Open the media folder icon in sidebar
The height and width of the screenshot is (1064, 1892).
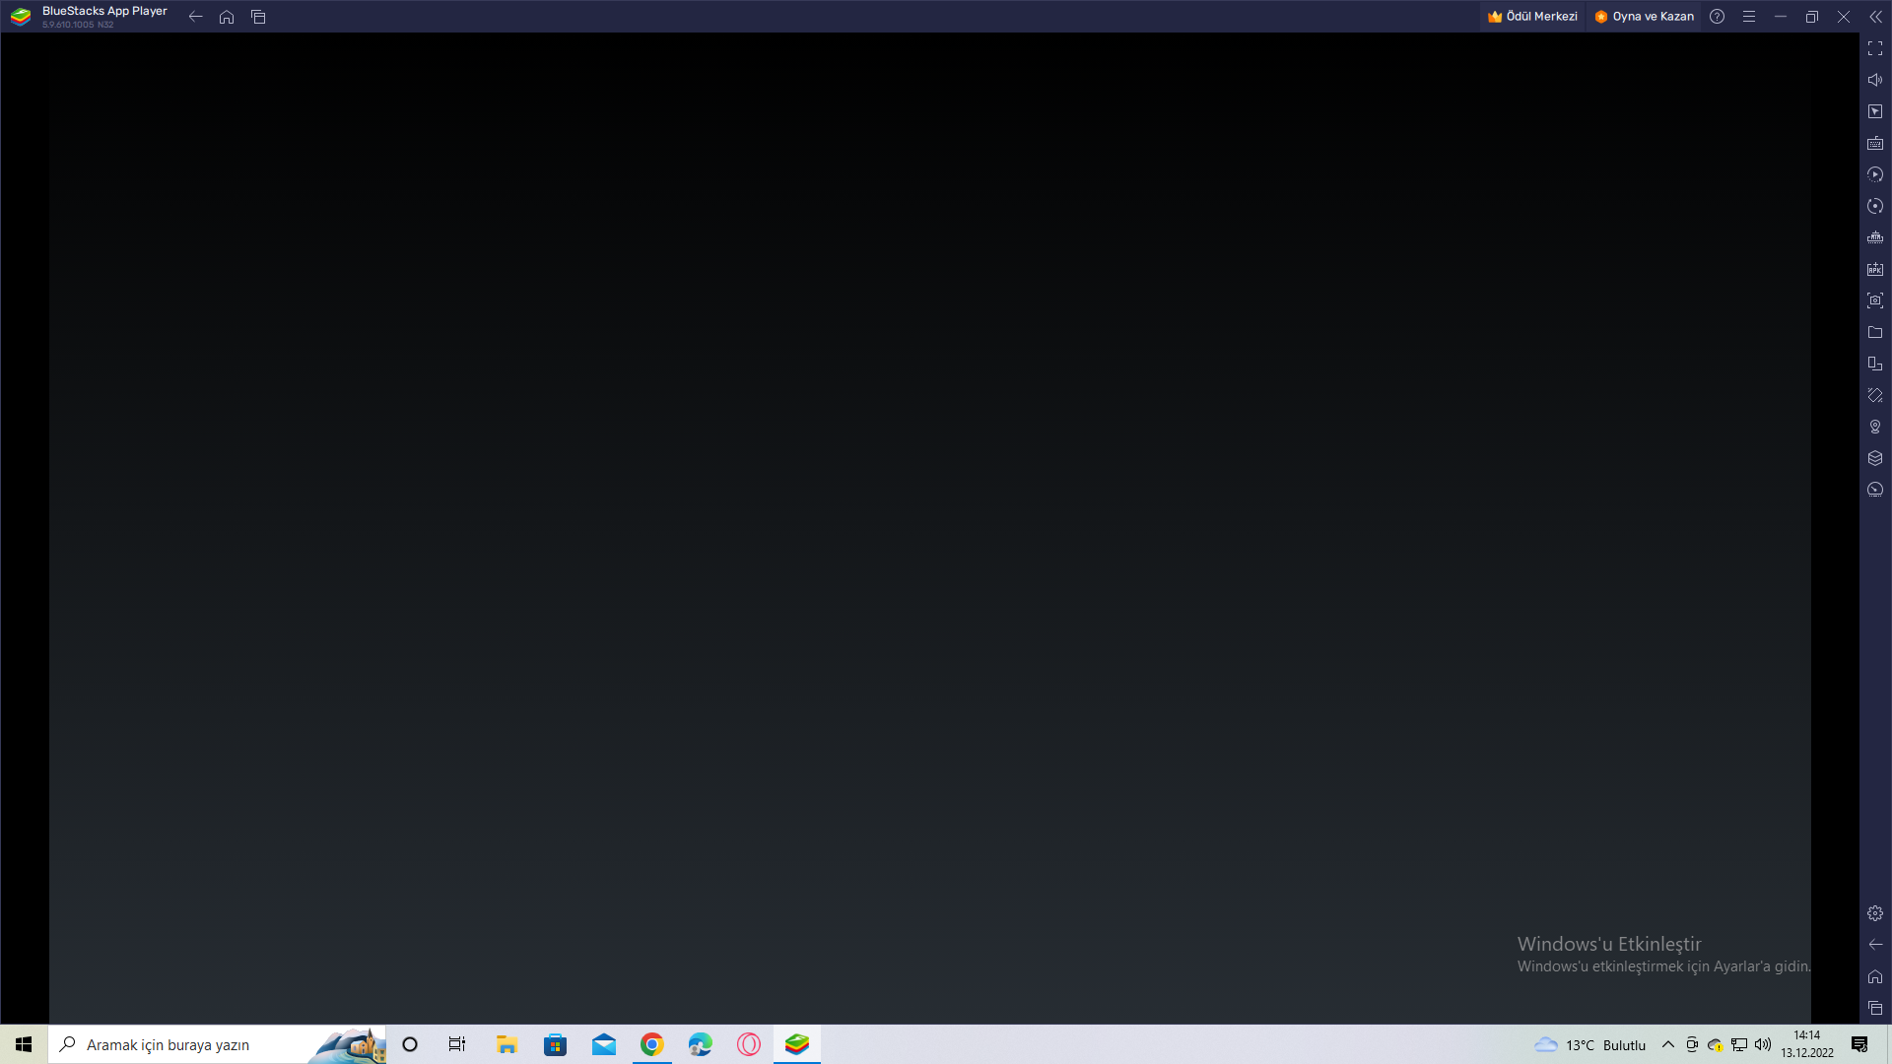[1874, 332]
